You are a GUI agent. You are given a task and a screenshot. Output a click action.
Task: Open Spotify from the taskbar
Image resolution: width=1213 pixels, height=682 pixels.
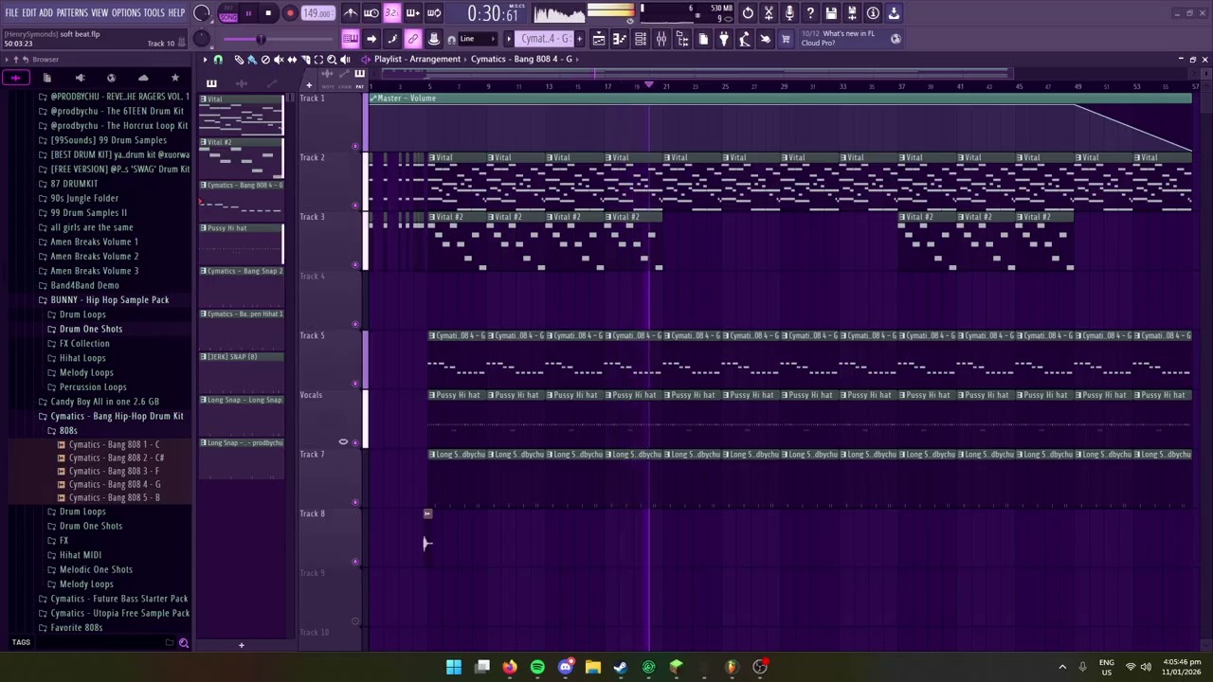pyautogui.click(x=537, y=667)
